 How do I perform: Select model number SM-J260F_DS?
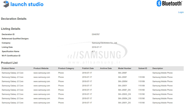tap(124, 90)
